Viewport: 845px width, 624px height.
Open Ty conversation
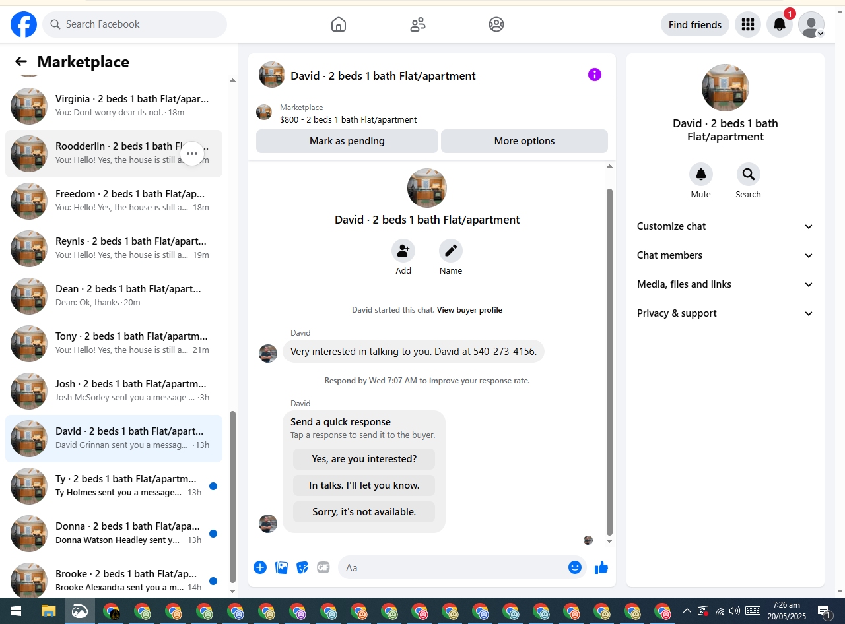pyautogui.click(x=114, y=485)
